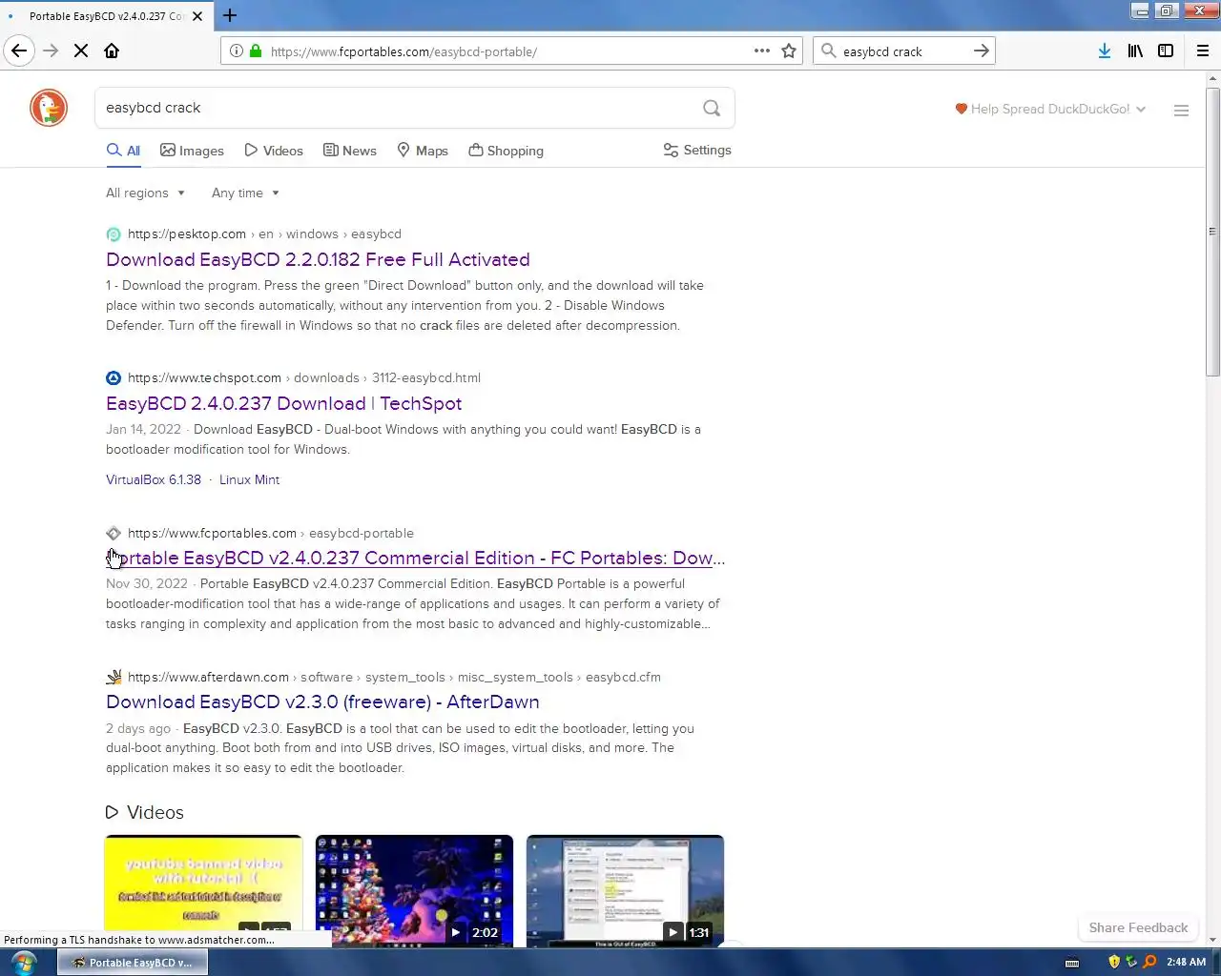
Task: Go back with browser back arrow
Action: coord(19,51)
